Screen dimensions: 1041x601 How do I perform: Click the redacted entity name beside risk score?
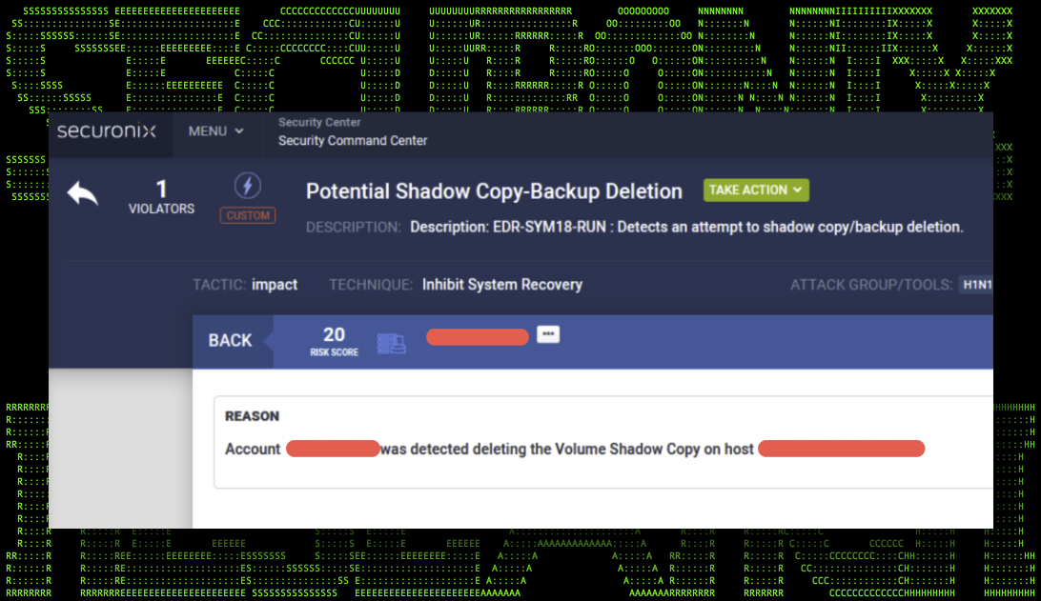(x=477, y=337)
